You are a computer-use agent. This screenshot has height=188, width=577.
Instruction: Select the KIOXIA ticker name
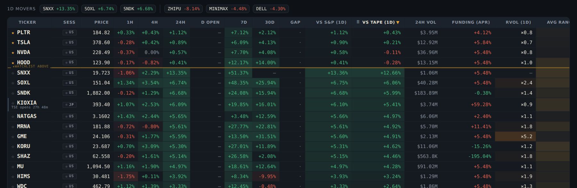(27, 103)
